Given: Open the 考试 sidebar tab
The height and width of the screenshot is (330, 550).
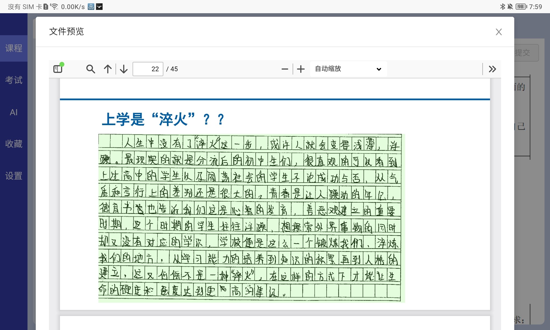Looking at the screenshot, I should tap(14, 80).
